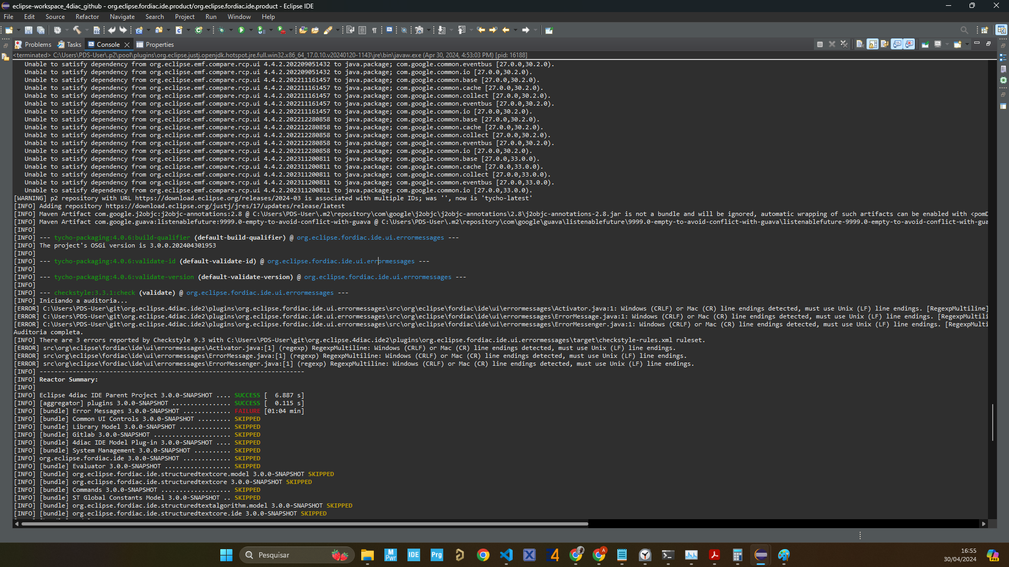Open the Build hammer dropdown arrow
1009x567 pixels.
87,30
